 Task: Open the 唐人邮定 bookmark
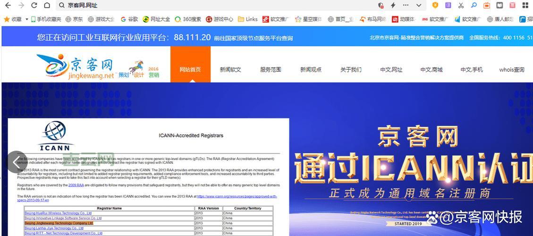coord(500,19)
